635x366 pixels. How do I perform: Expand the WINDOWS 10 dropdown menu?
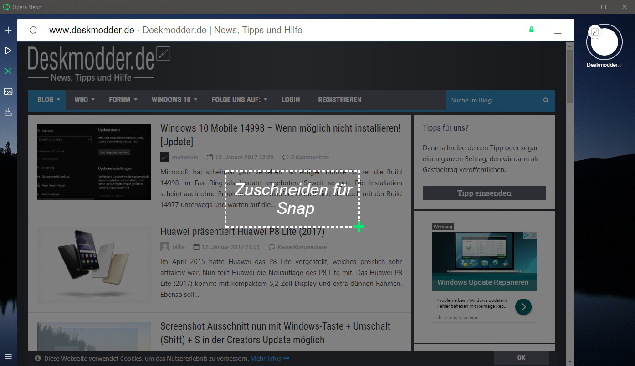pyautogui.click(x=174, y=100)
